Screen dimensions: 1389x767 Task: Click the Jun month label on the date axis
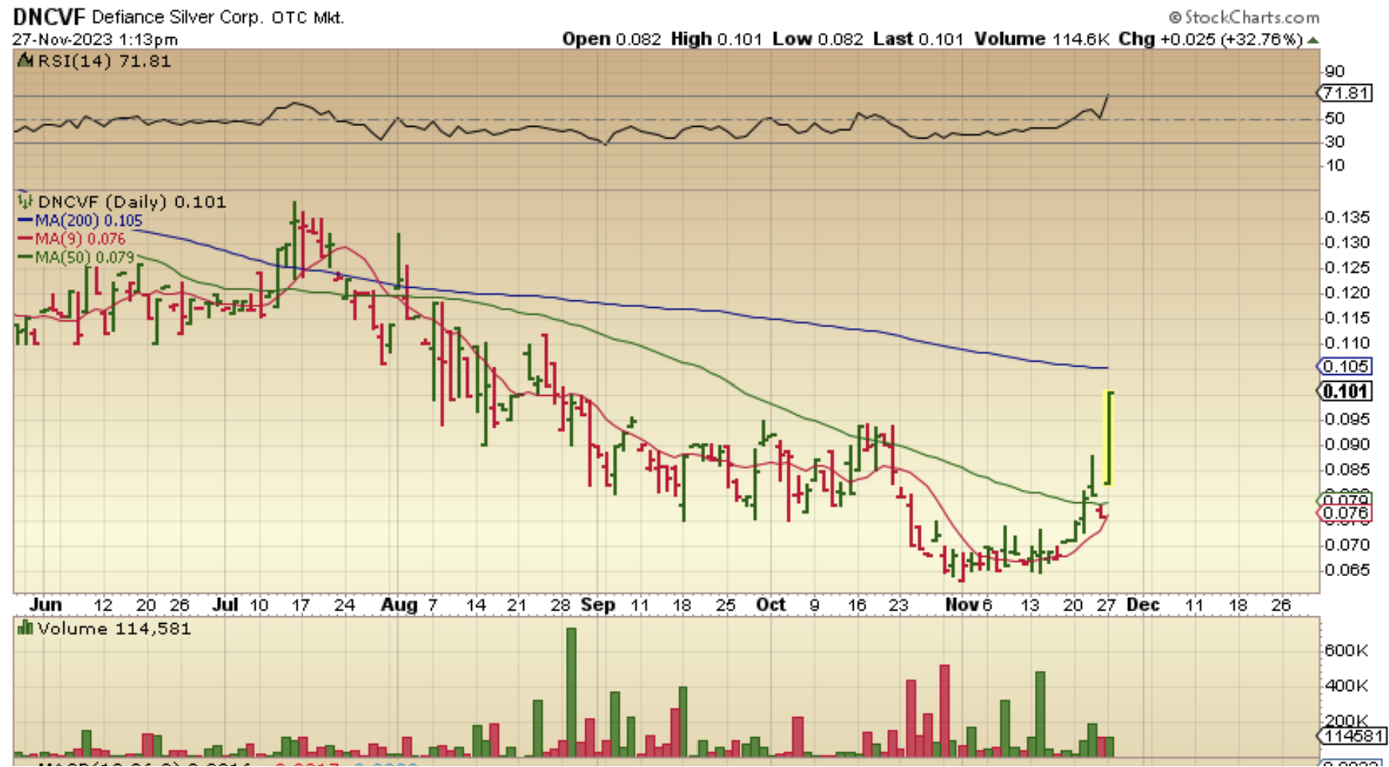(x=45, y=605)
